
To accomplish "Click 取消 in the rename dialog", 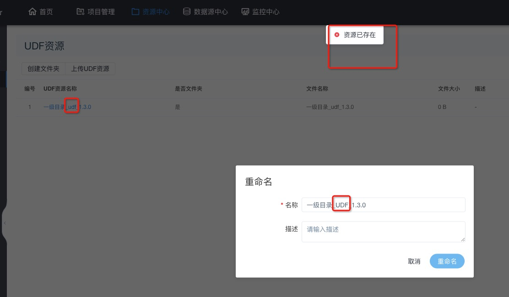I will point(414,261).
